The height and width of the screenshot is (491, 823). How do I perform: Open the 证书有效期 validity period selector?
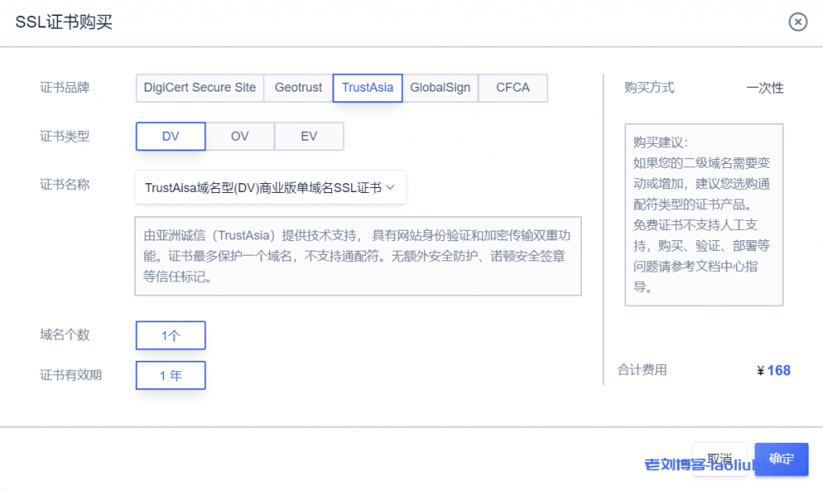coord(170,375)
